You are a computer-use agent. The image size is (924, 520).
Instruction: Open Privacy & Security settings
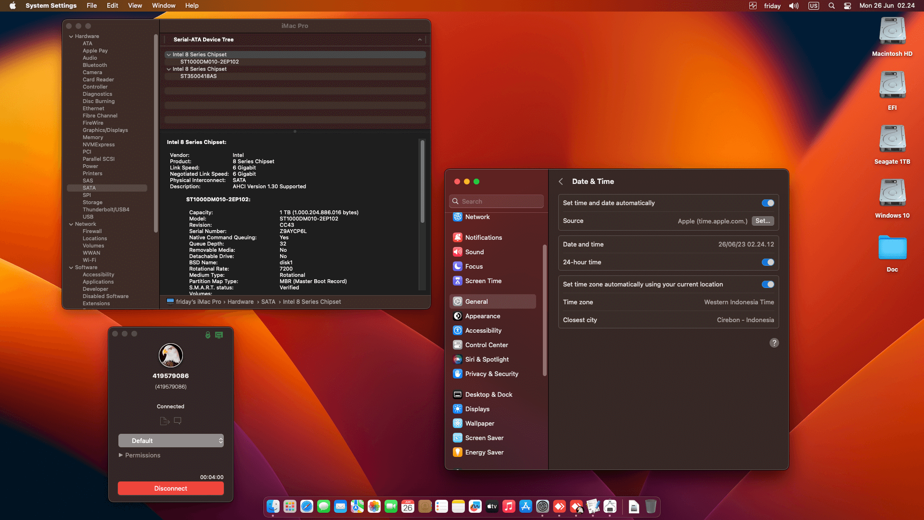click(x=491, y=374)
